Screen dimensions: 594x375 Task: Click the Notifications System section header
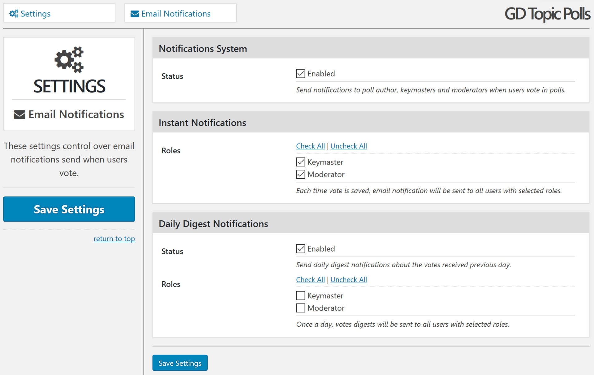371,48
